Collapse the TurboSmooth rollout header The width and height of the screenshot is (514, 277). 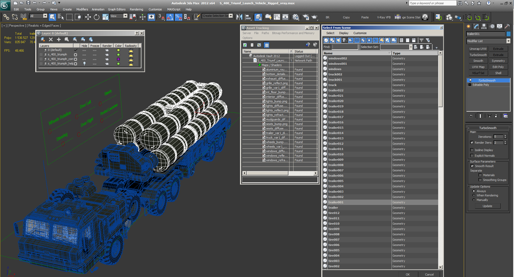click(x=488, y=128)
